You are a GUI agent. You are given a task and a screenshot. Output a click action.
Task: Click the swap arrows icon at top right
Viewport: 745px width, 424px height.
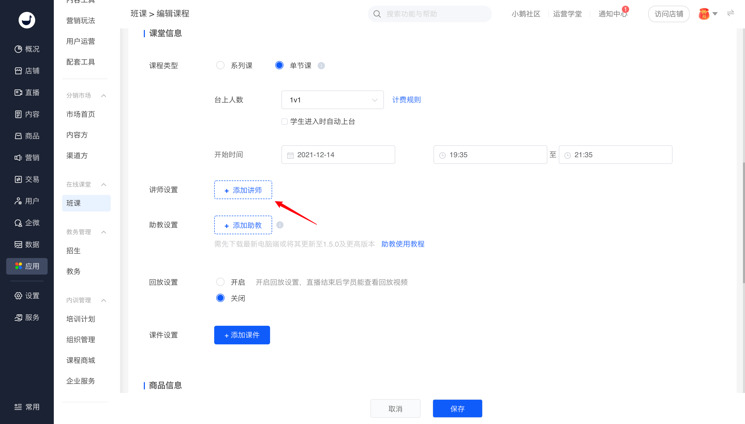(730, 13)
